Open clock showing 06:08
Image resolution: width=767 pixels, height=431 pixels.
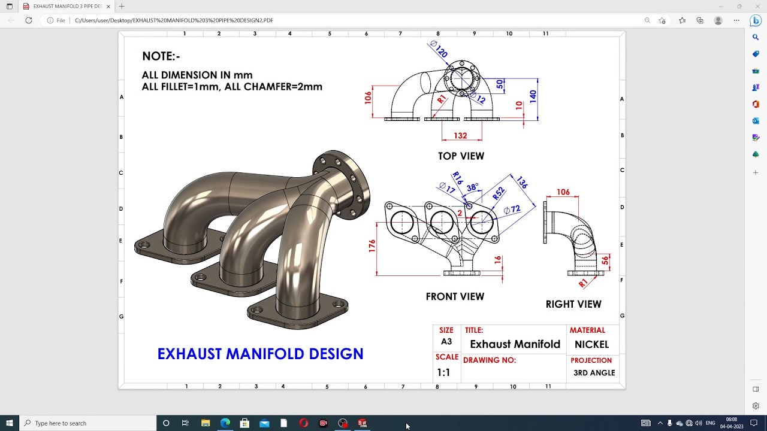732,423
